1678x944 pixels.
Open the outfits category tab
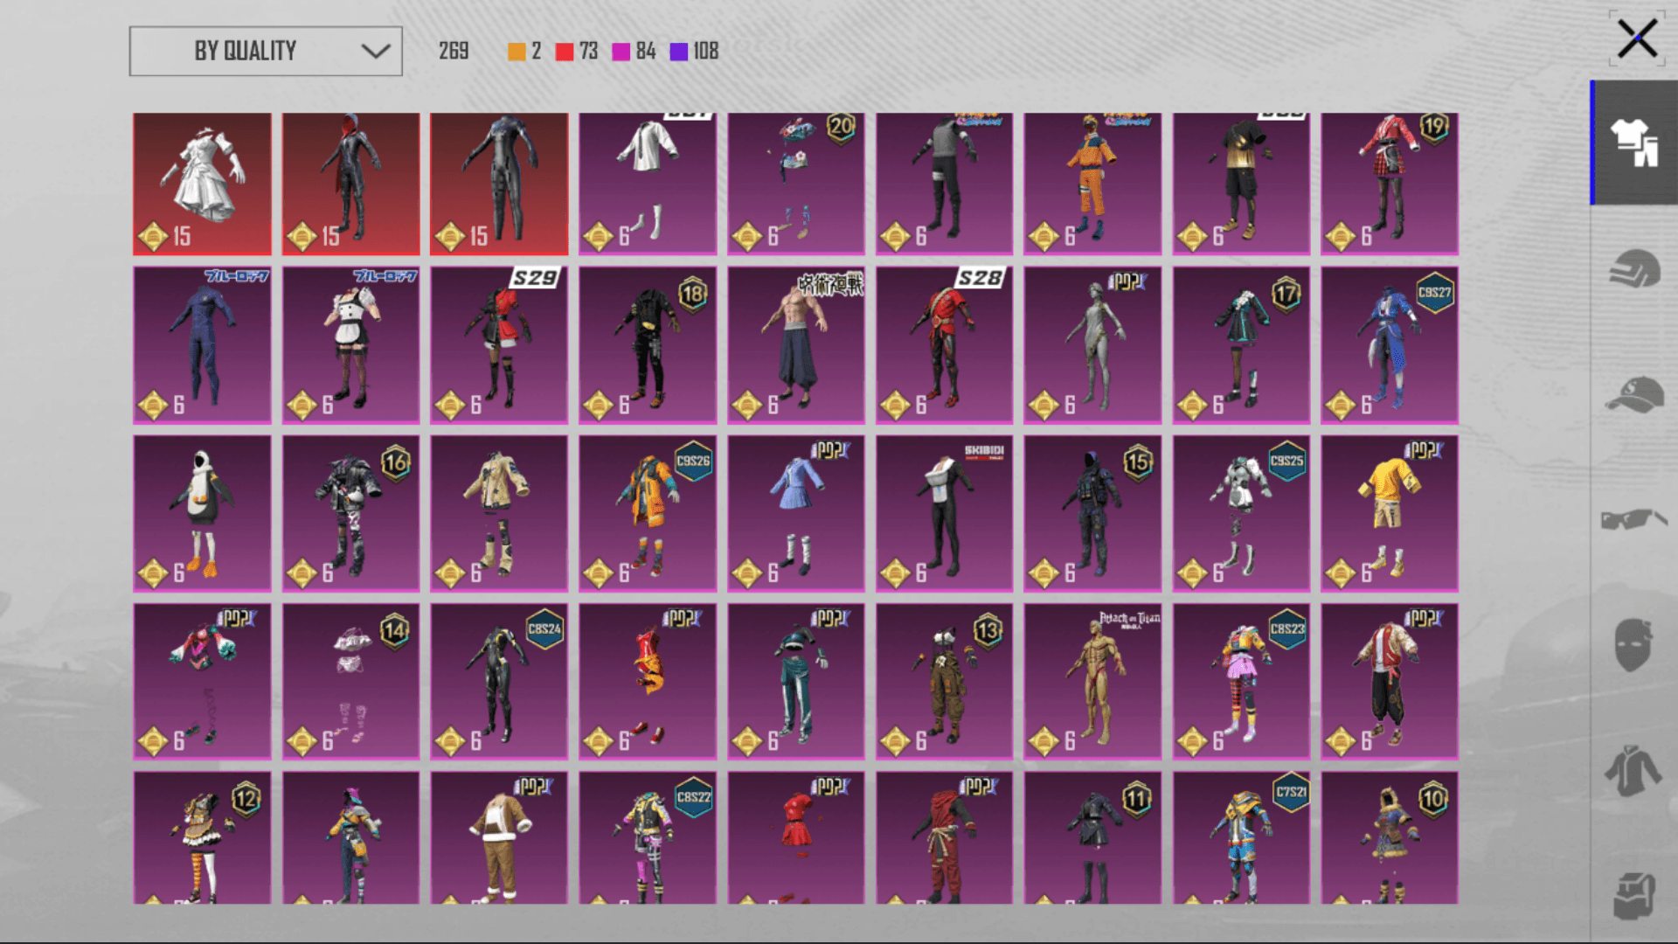point(1634,142)
